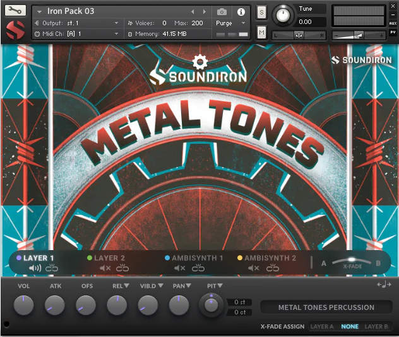
Task: Toggle Ambisynth 1 link chain icon
Action: [x=198, y=268]
